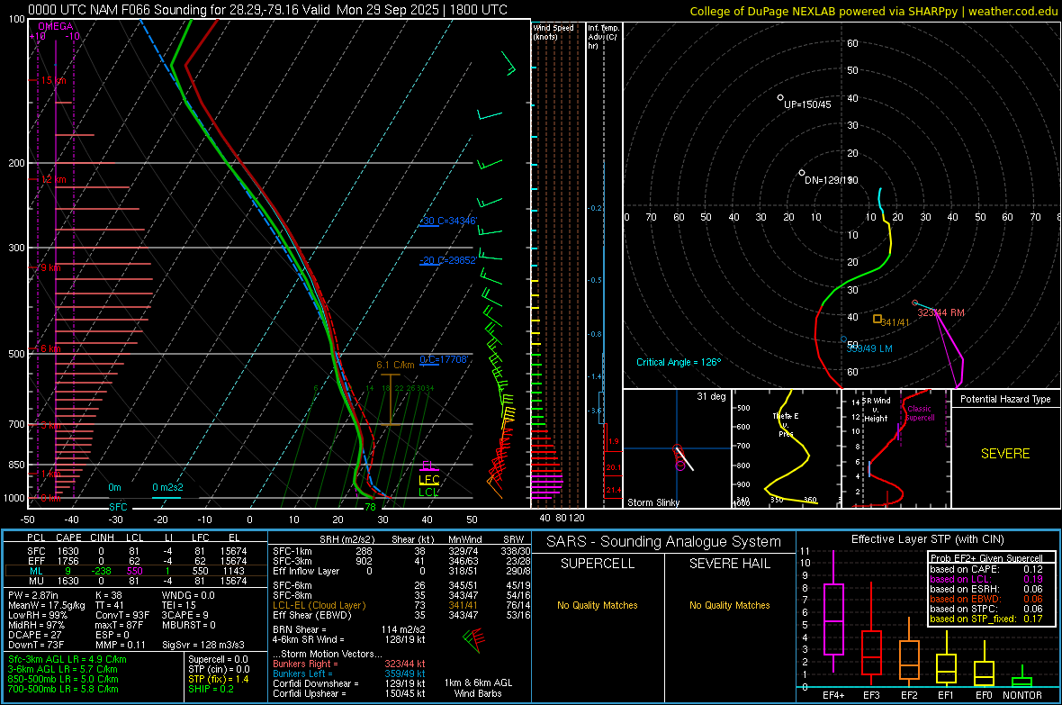Click the Sfc-3km AGL LR = 4.9 C/km line
The width and height of the screenshot is (1062, 705).
(67, 659)
